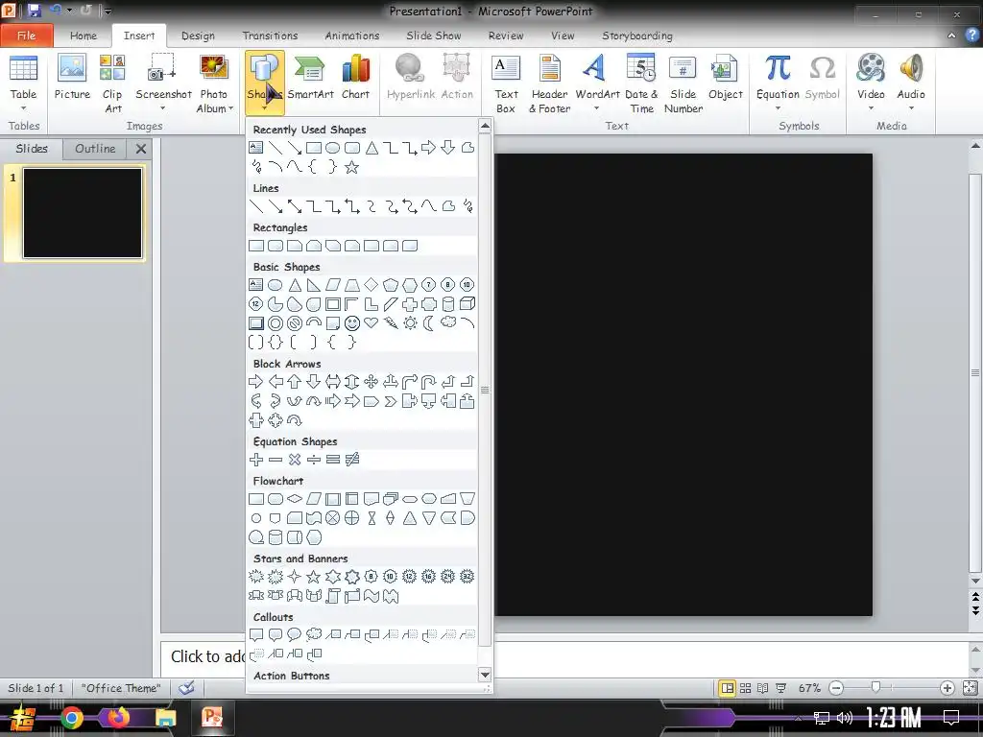Switch to the Outline pane tab
Viewport: 983px width, 737px height.
point(95,149)
